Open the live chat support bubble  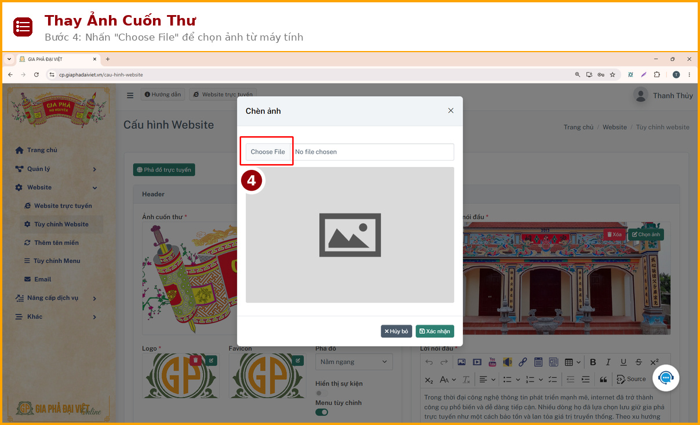(x=666, y=378)
